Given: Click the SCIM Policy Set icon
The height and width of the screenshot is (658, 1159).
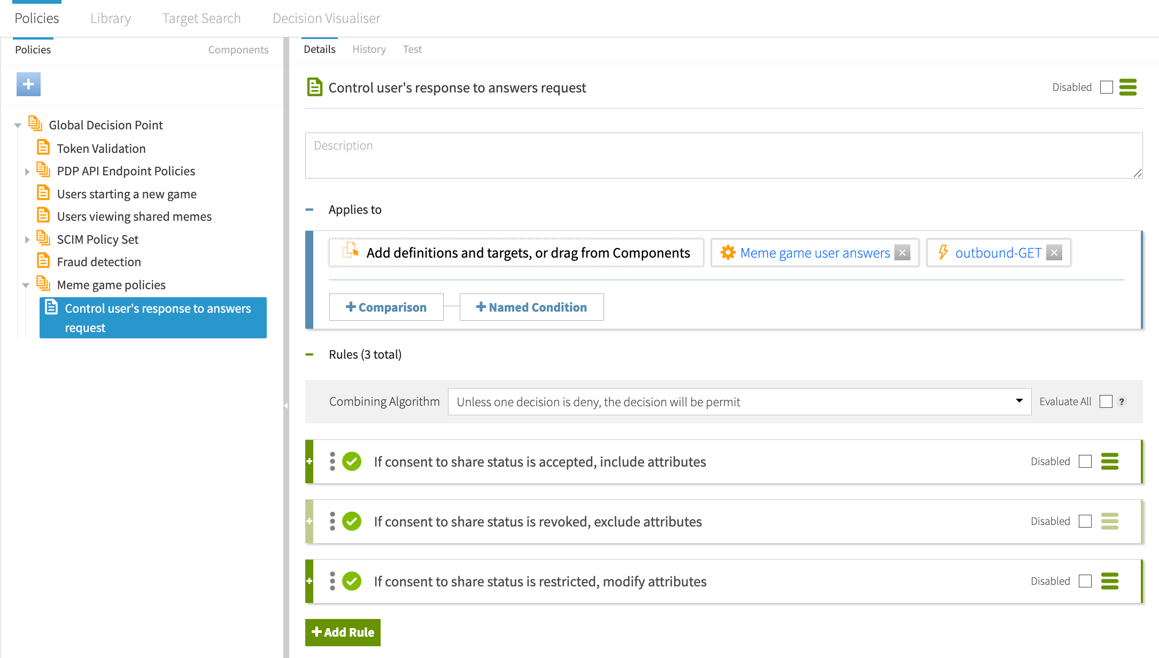Looking at the screenshot, I should (43, 238).
